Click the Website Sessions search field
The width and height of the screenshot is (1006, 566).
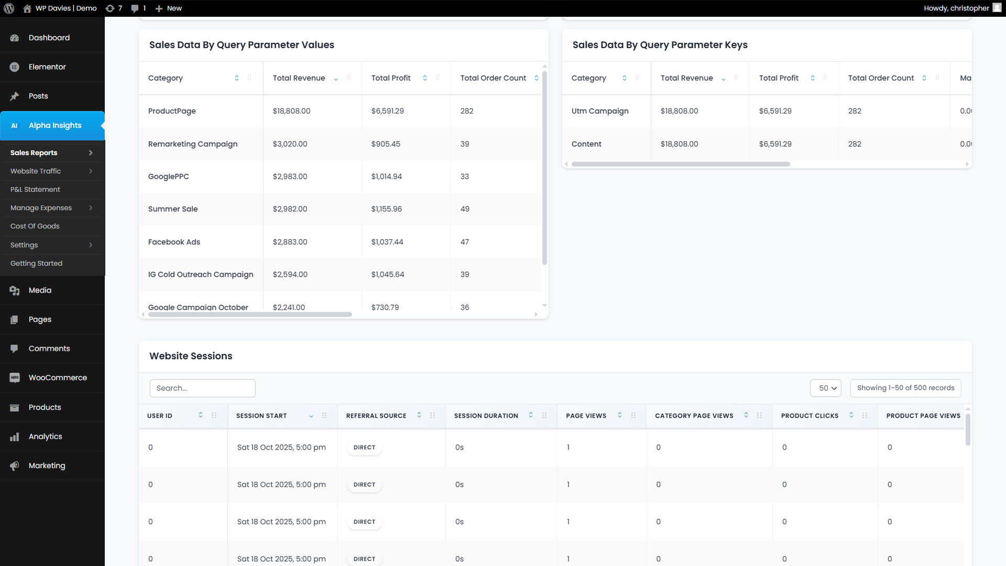pyautogui.click(x=202, y=388)
